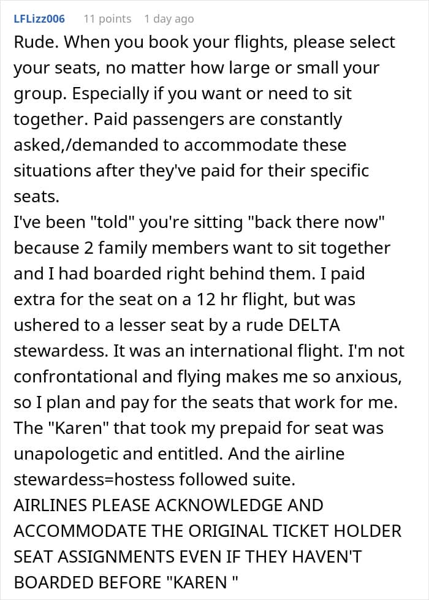
Task: Click the line "SEAT ASSIGNMENTS EVEN IF THEY HAVEN'T"
Action: (188, 556)
